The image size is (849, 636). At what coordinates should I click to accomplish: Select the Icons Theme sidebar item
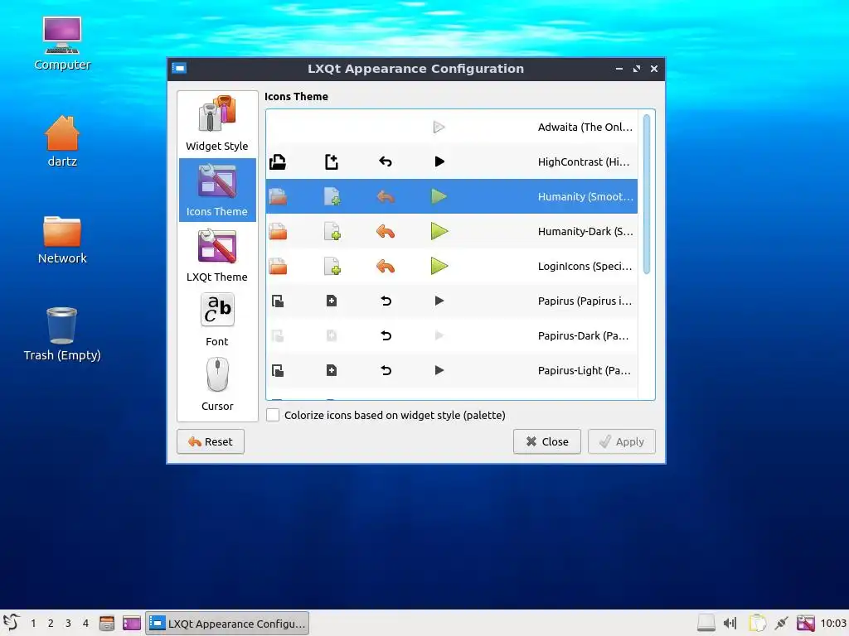click(x=217, y=190)
